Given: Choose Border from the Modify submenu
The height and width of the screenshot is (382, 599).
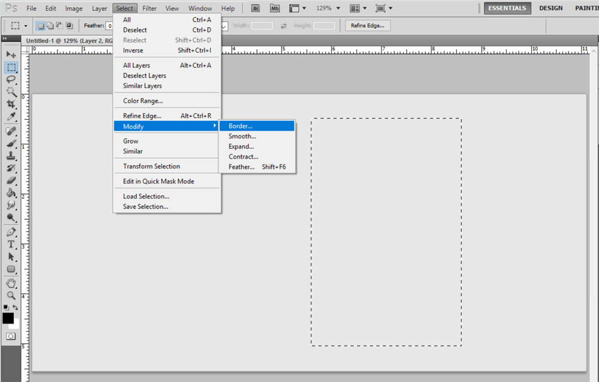Looking at the screenshot, I should click(240, 126).
